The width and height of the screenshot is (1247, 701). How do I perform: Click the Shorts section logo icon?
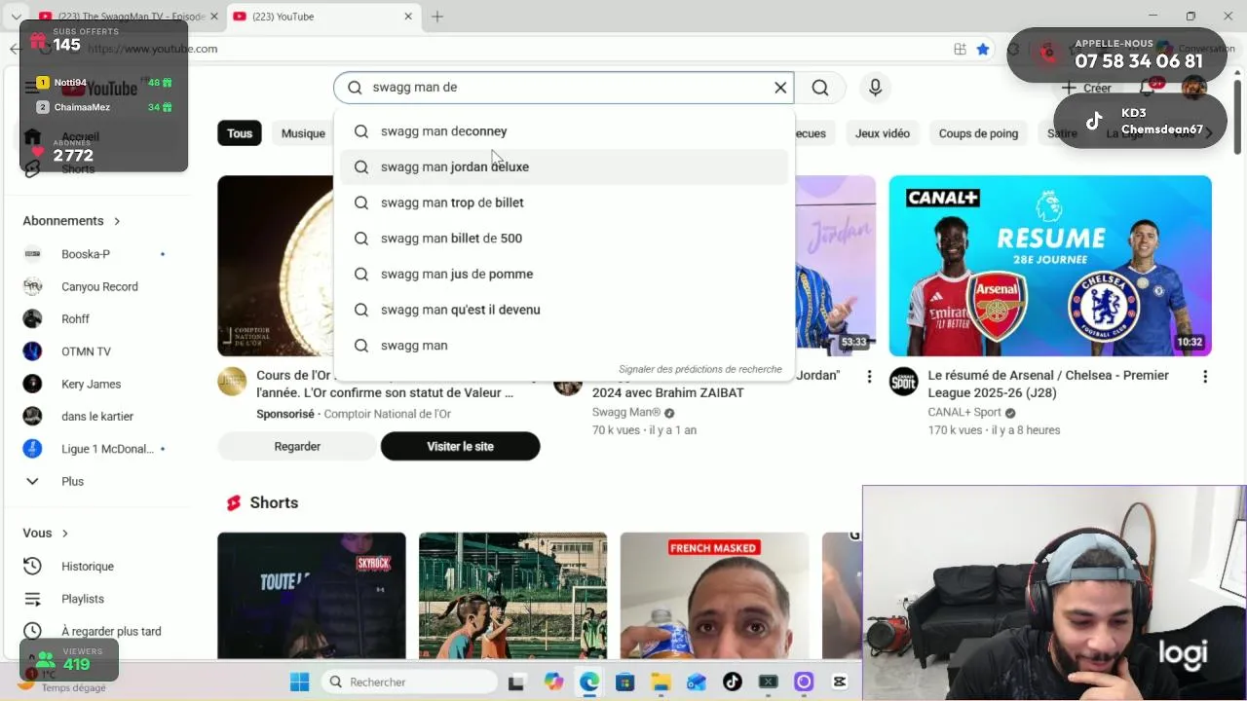(x=234, y=503)
